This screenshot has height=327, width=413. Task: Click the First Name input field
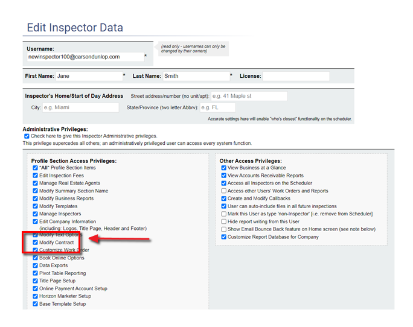[x=88, y=76]
